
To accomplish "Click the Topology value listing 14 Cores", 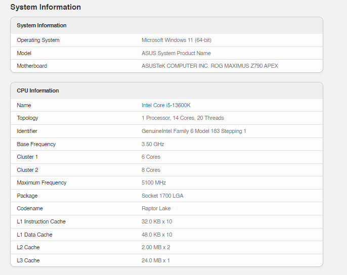I will tap(183, 118).
